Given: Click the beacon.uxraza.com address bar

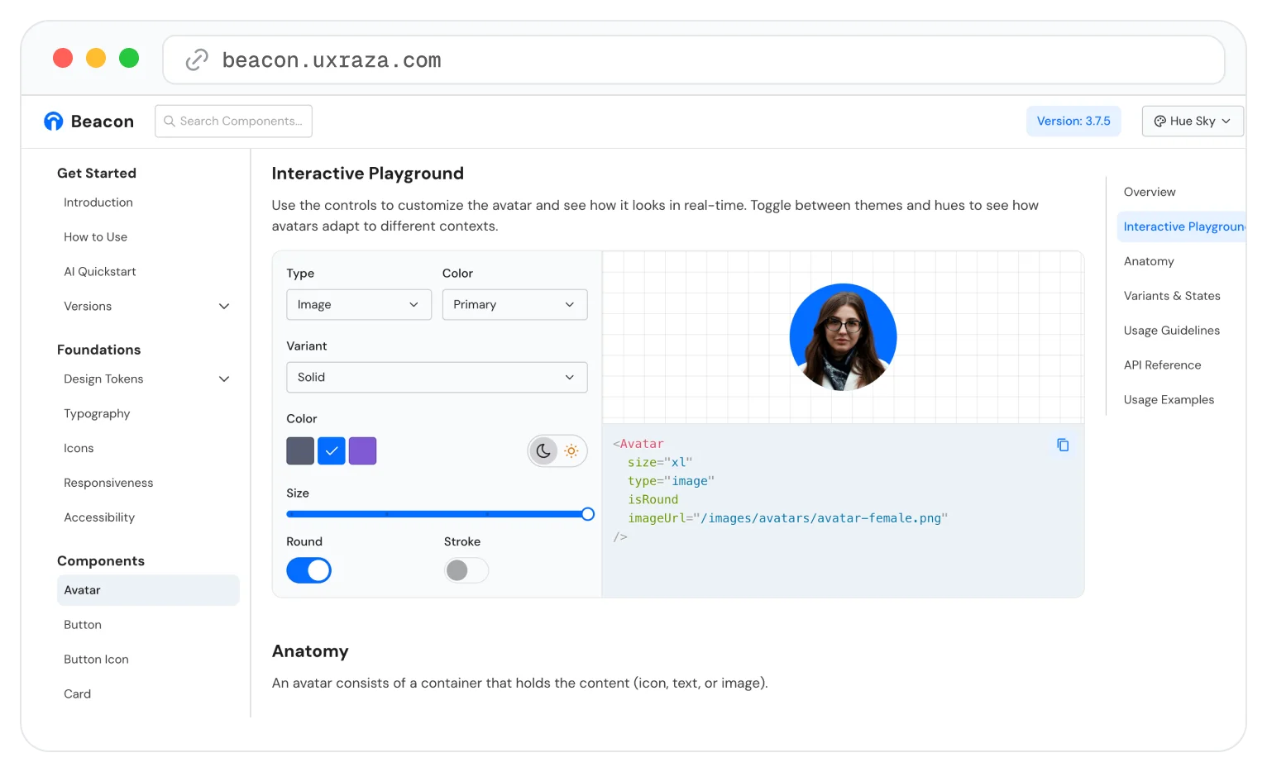Looking at the screenshot, I should (693, 60).
